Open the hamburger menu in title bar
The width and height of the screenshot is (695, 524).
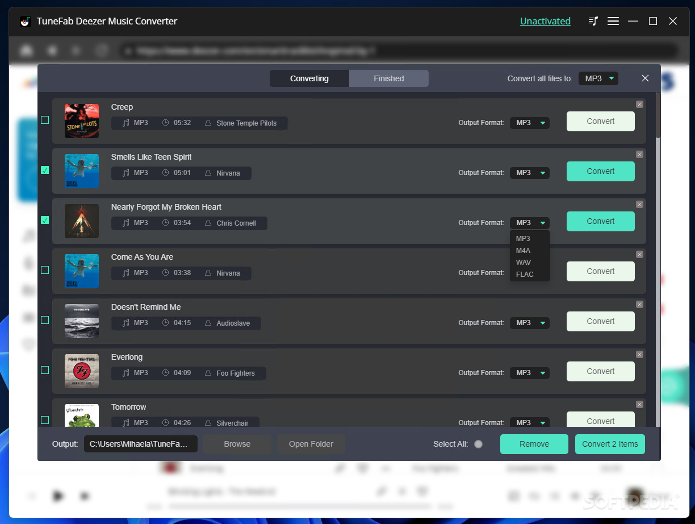coord(613,21)
